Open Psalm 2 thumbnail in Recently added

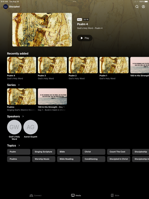83,65
